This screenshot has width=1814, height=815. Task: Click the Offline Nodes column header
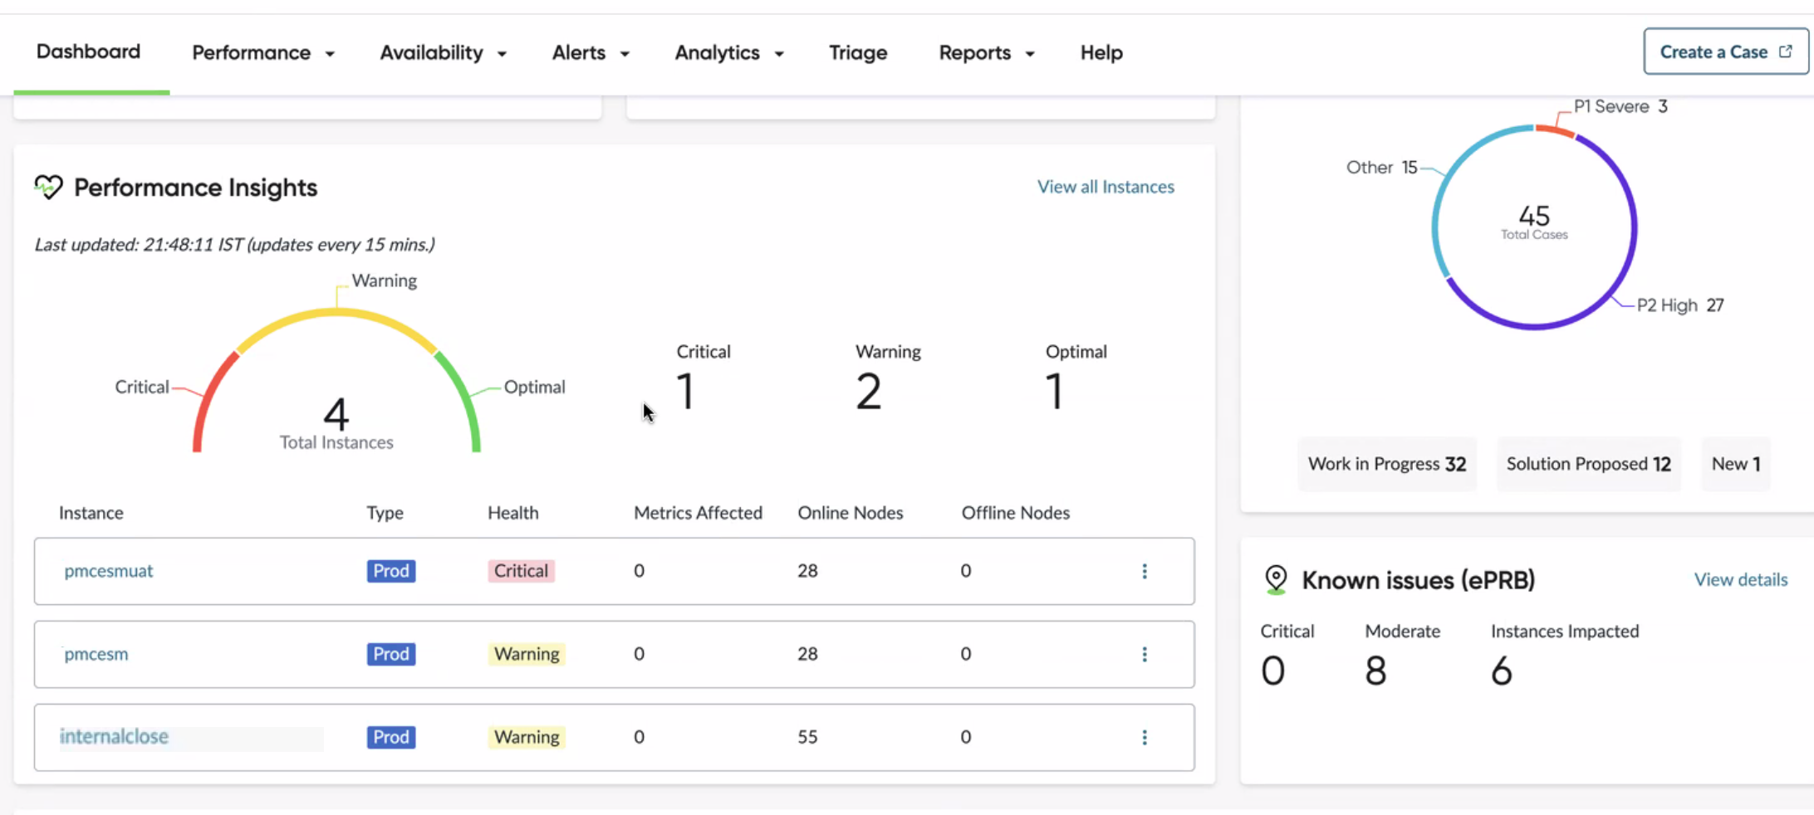[1016, 513]
